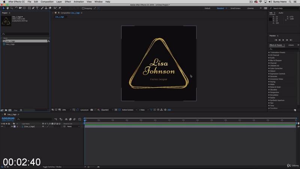The width and height of the screenshot is (300, 169).
Task: Select the Pan Behind anchor point tool
Action: [24, 8]
